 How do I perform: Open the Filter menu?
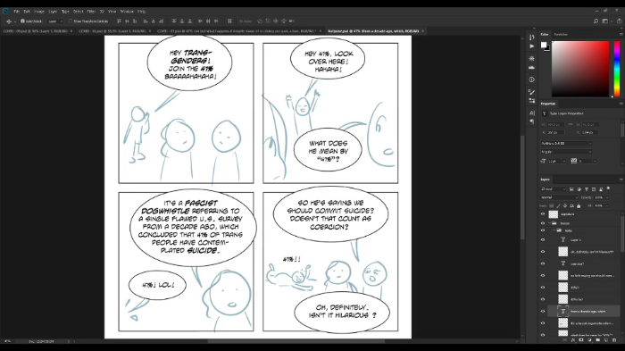(91, 12)
